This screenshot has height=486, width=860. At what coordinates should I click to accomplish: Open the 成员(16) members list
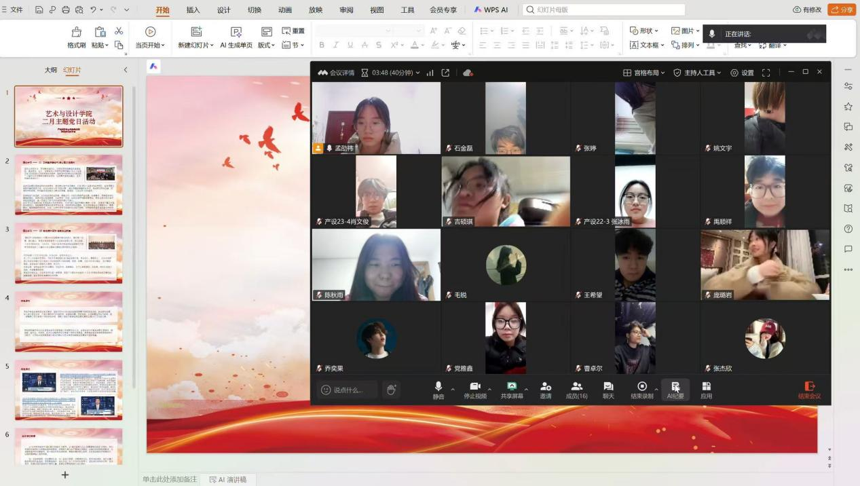point(576,387)
